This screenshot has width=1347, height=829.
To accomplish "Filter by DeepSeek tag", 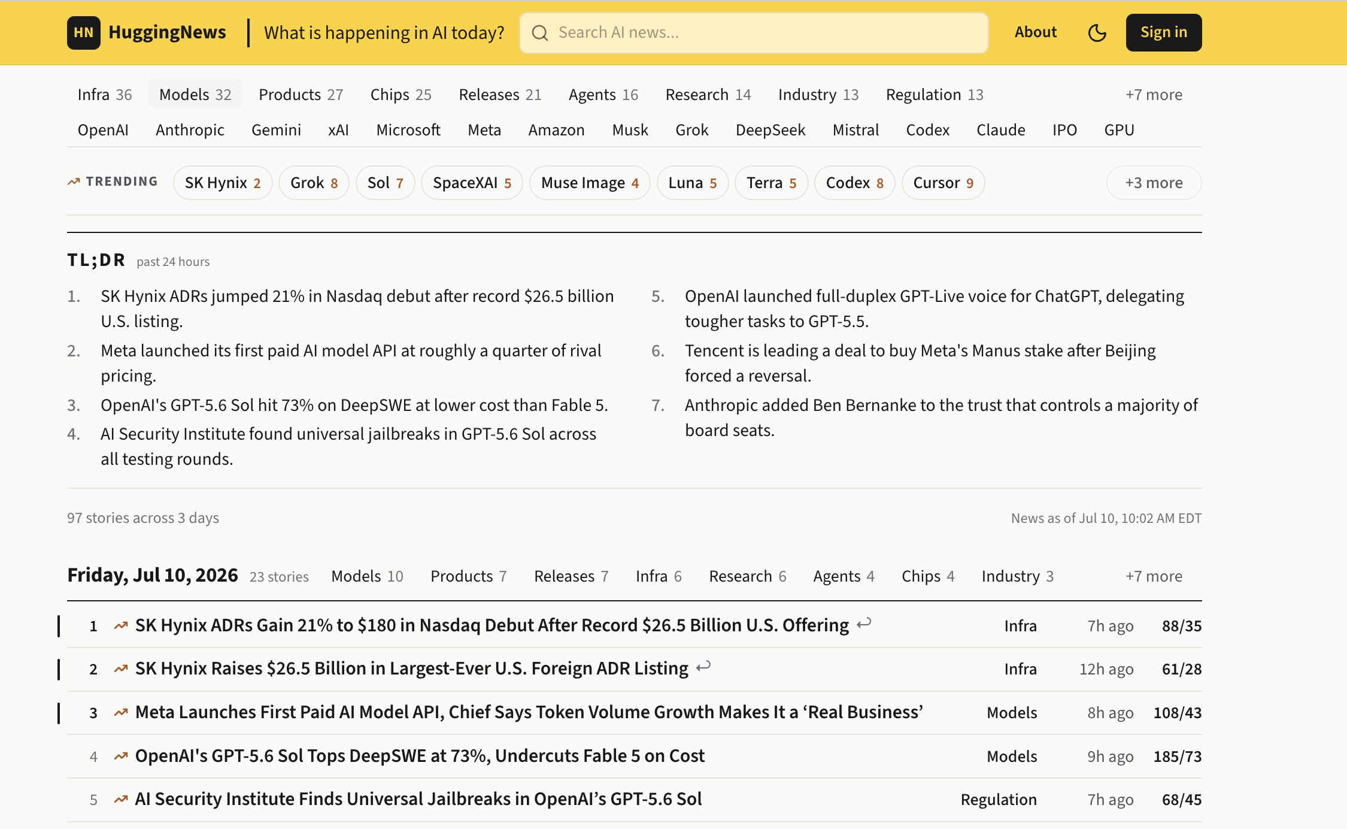I will tap(770, 130).
